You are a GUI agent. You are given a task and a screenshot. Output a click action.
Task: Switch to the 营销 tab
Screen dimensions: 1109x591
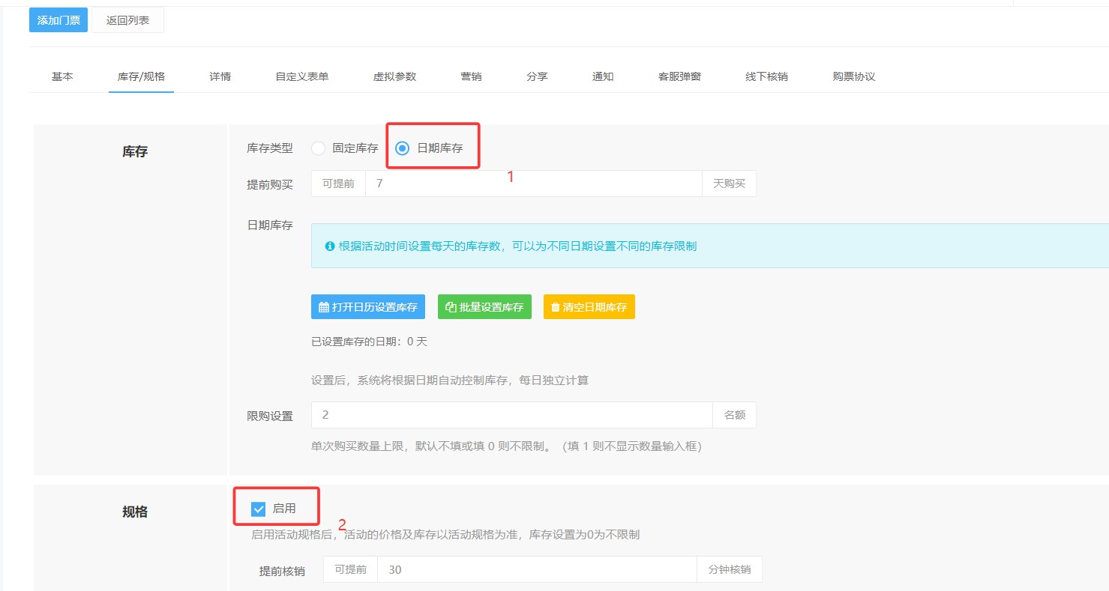(471, 76)
